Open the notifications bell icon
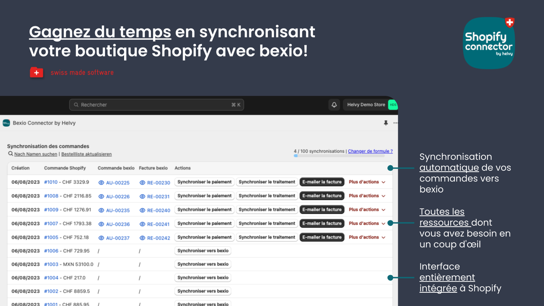Viewport: 544px width, 306px height. coord(334,105)
